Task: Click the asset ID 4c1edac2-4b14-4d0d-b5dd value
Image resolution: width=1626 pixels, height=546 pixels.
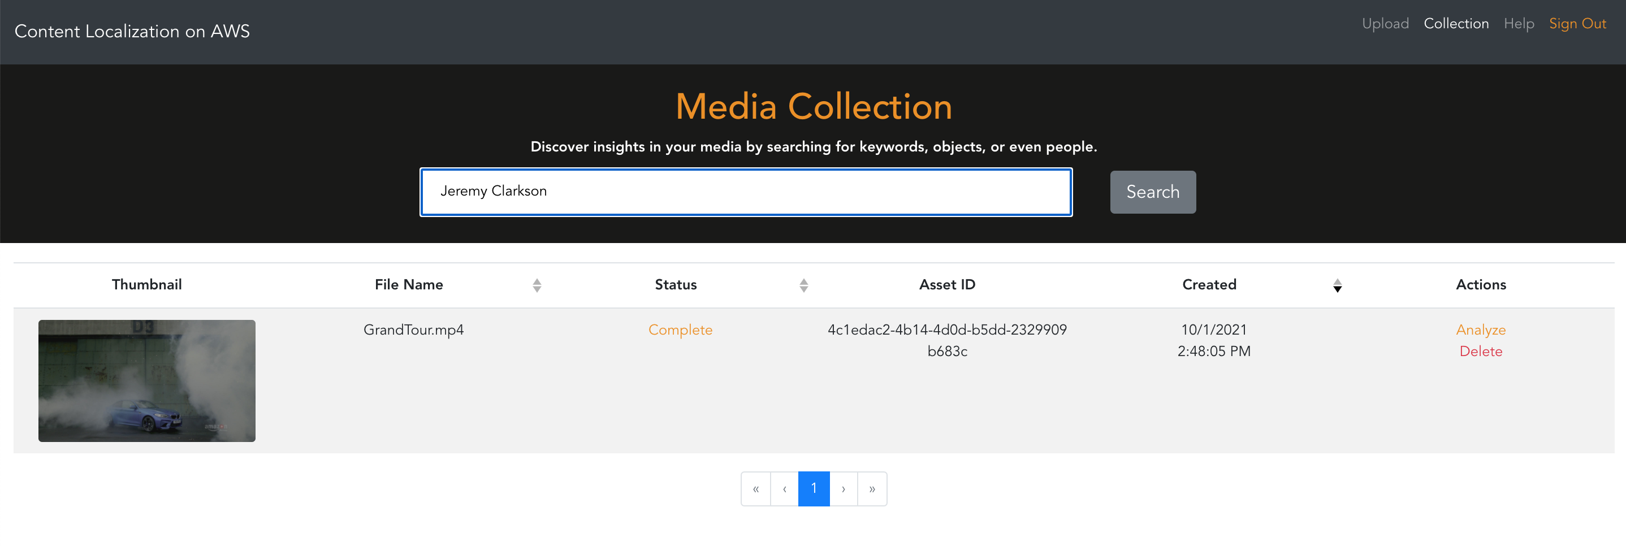Action: [x=947, y=340]
